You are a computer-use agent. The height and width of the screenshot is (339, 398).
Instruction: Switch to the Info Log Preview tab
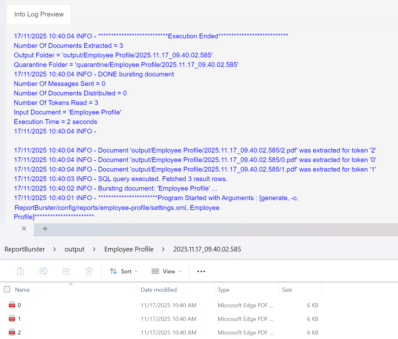pyautogui.click(x=39, y=14)
